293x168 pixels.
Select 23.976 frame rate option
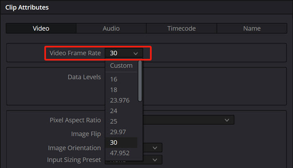pos(121,100)
